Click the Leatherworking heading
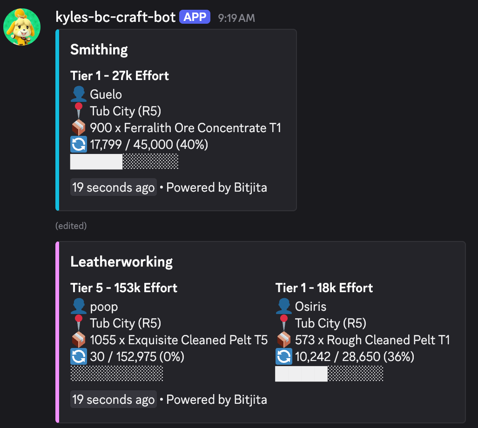This screenshot has height=428, width=478. tap(121, 261)
